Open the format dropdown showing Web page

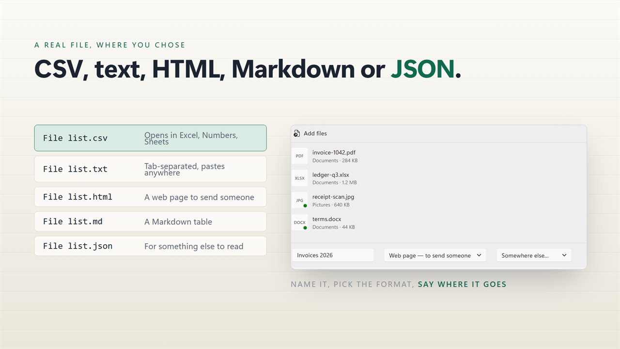tap(435, 255)
